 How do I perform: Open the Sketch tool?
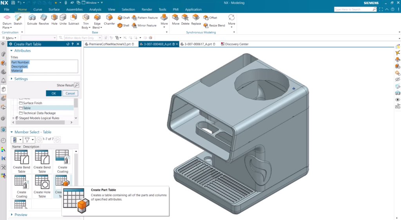(x=18, y=20)
